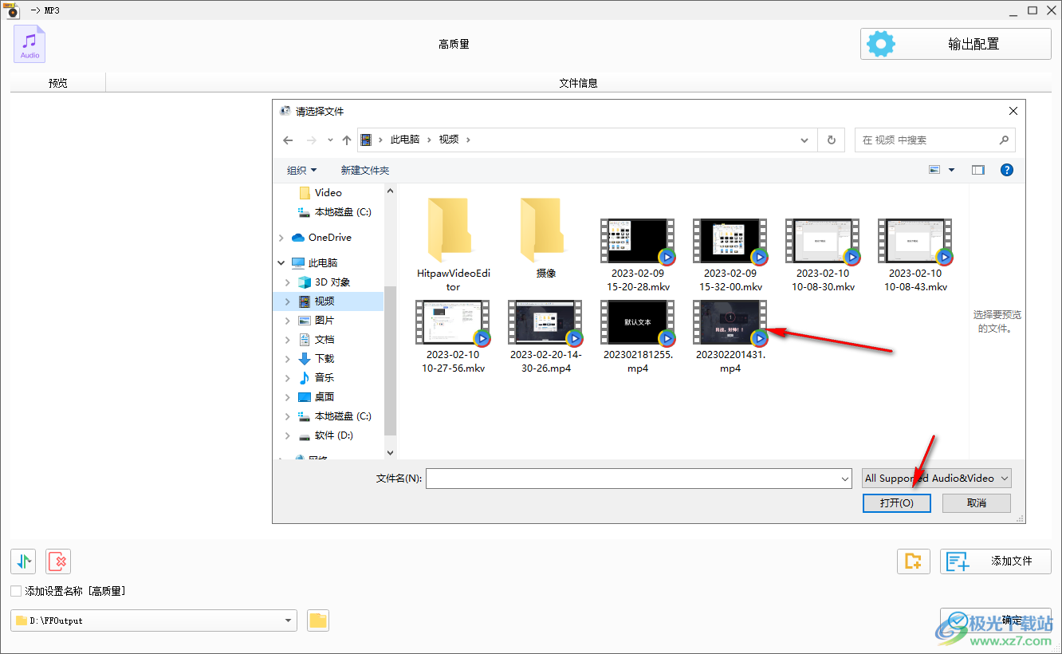Click the add folder yellow icon

pos(914,561)
